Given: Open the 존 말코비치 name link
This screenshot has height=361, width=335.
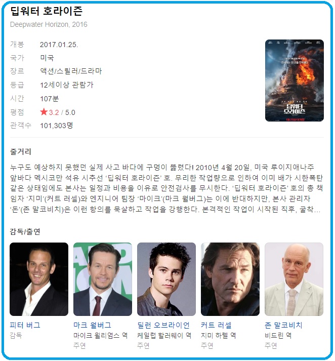Looking at the screenshot, I should pyautogui.click(x=283, y=325).
